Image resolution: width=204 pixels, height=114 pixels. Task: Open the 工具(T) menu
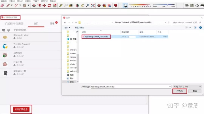pos(36,1)
